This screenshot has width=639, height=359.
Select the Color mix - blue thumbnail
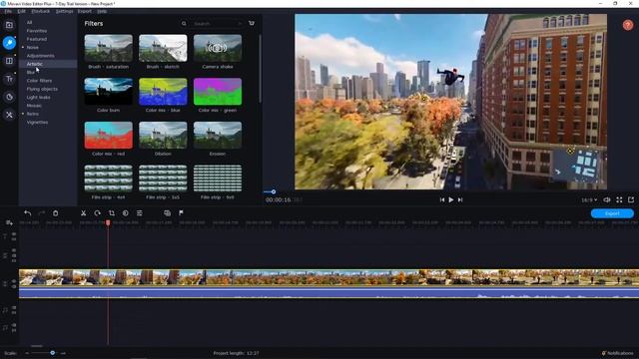[163, 92]
